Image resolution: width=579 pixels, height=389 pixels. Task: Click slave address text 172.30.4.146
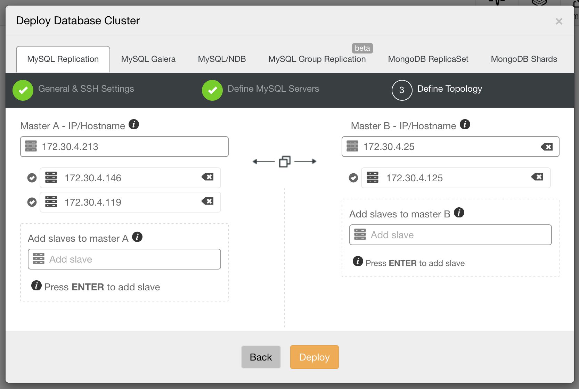[x=93, y=178]
